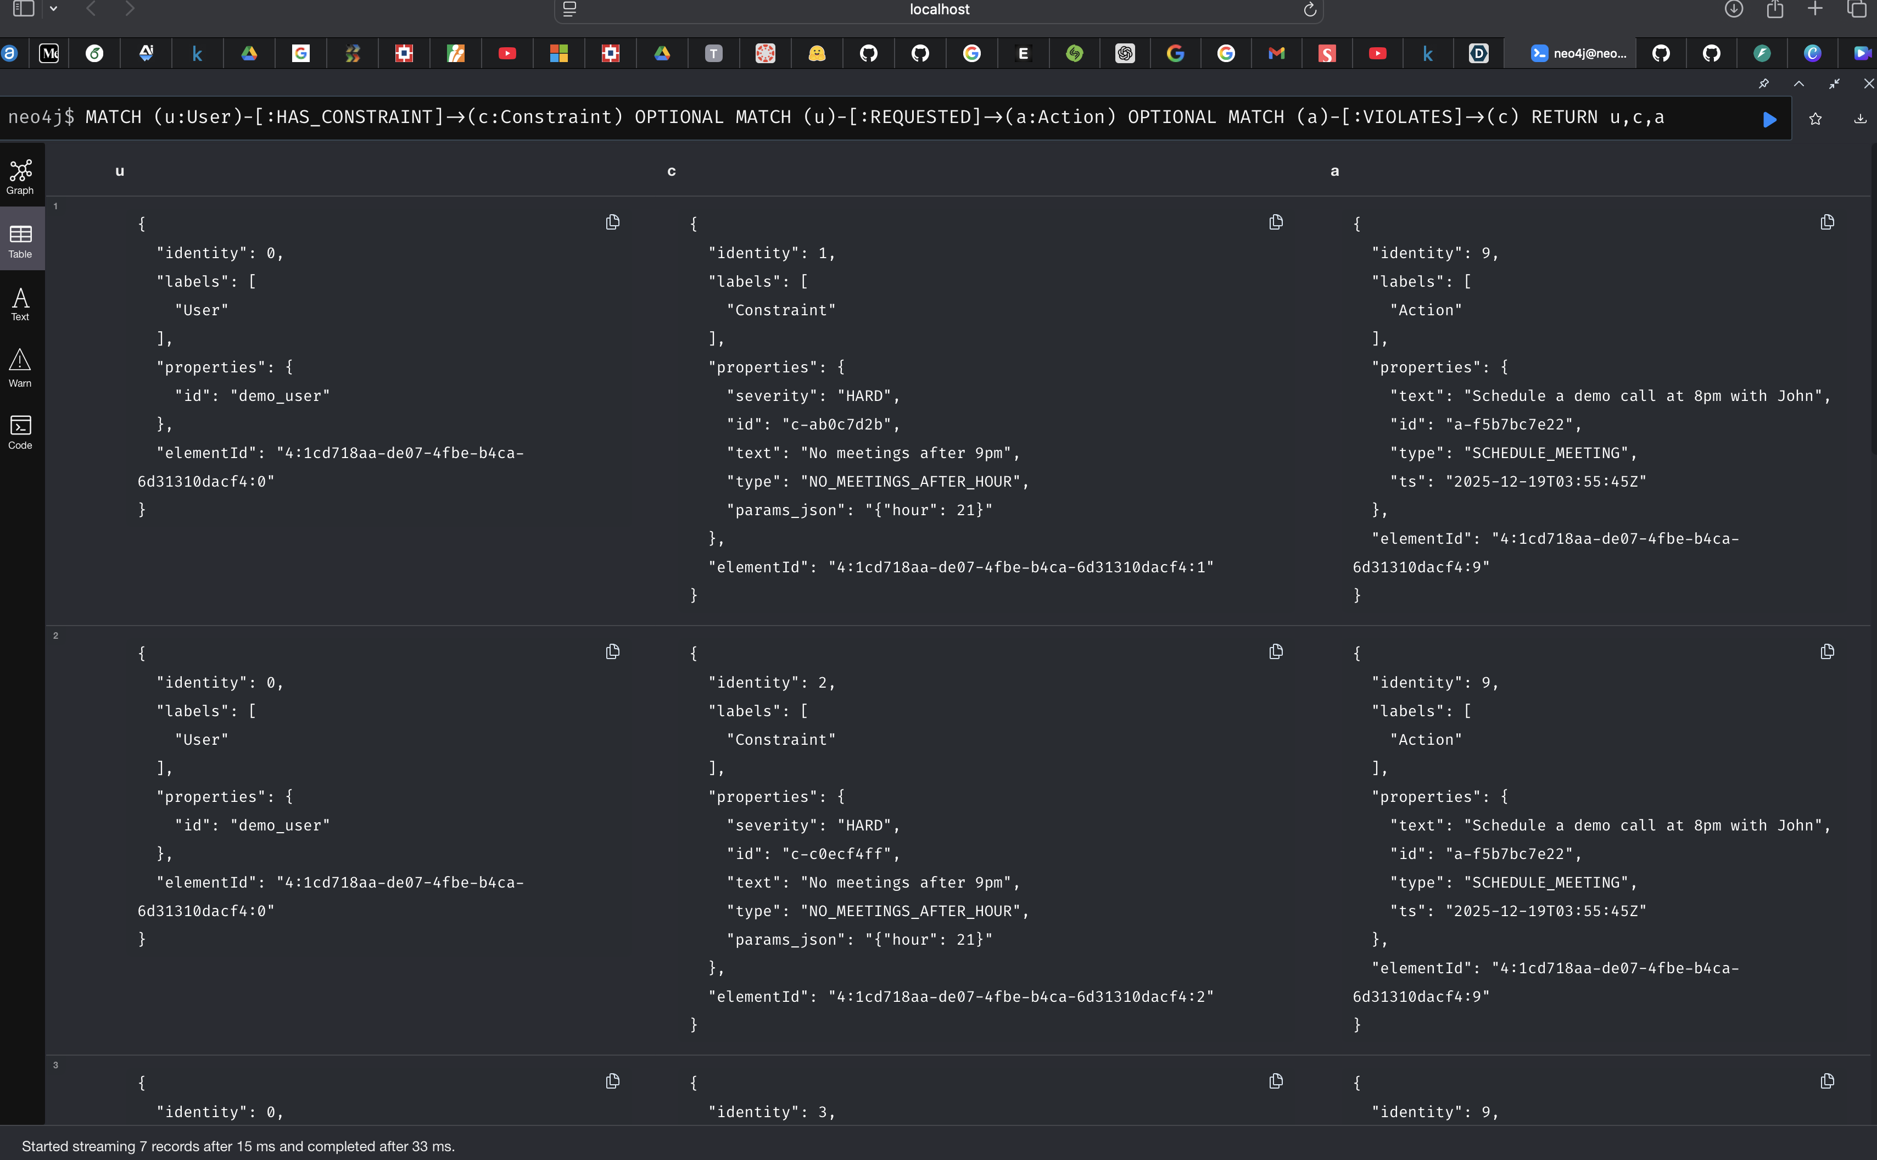Open a new browser tab with plus
The height and width of the screenshot is (1160, 1877).
click(x=1815, y=9)
